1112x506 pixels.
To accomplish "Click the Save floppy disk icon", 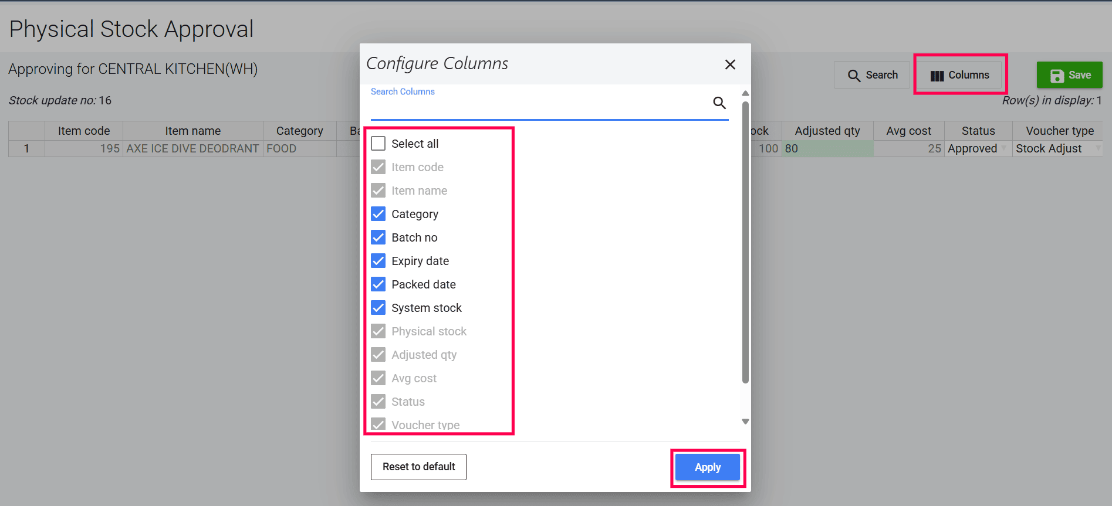I will (1057, 76).
